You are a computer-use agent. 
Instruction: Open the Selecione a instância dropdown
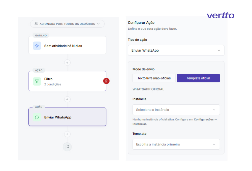tap(176, 110)
